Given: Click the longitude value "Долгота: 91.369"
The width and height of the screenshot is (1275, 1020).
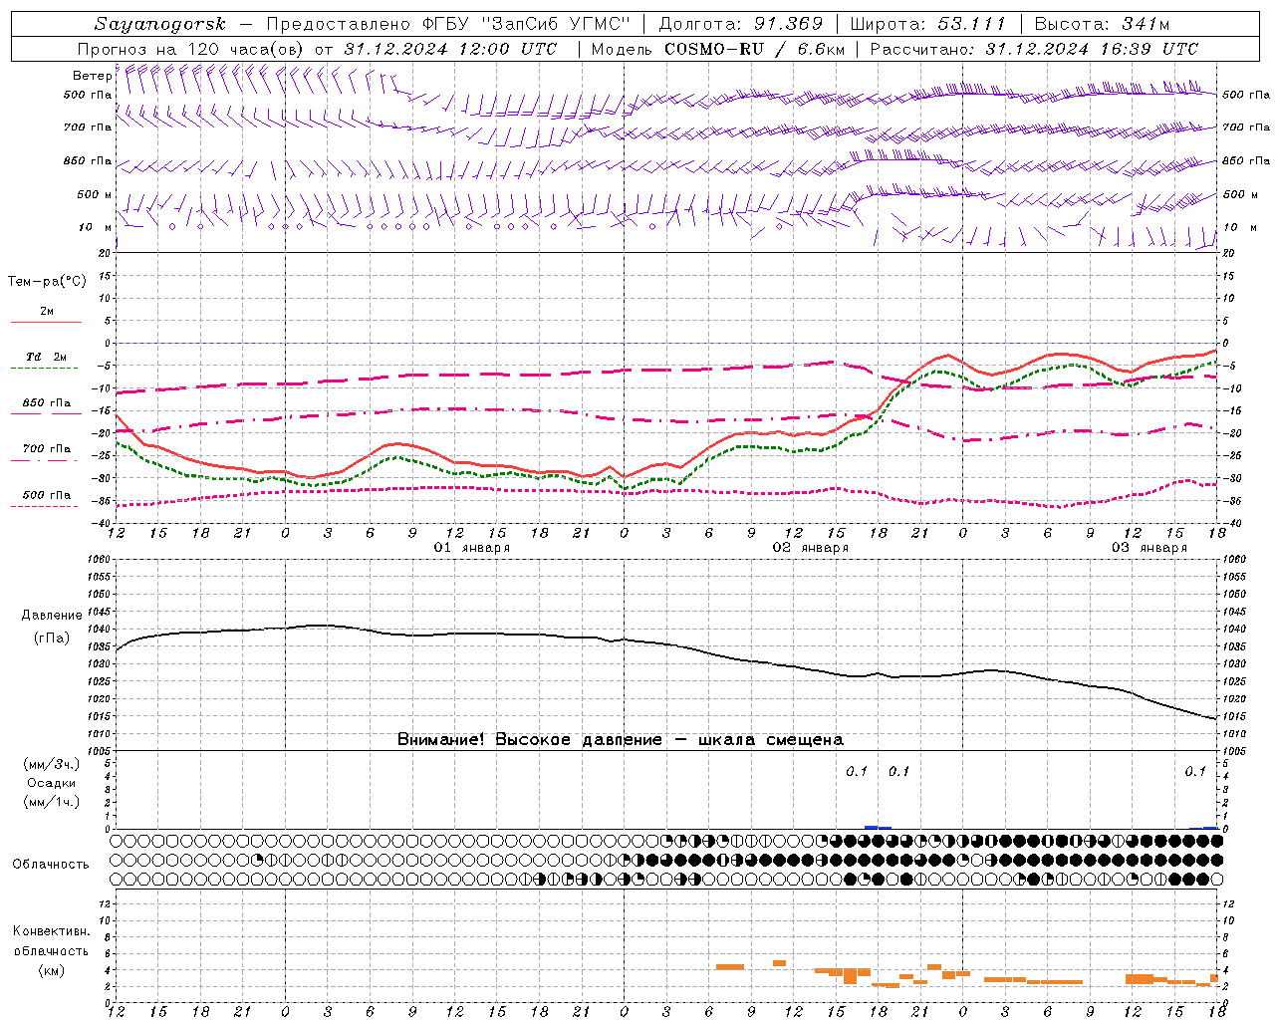Looking at the screenshot, I should pos(740,24).
